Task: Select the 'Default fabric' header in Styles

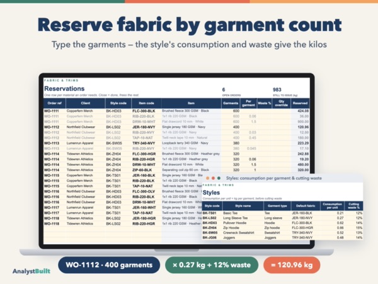Action: [306, 206]
